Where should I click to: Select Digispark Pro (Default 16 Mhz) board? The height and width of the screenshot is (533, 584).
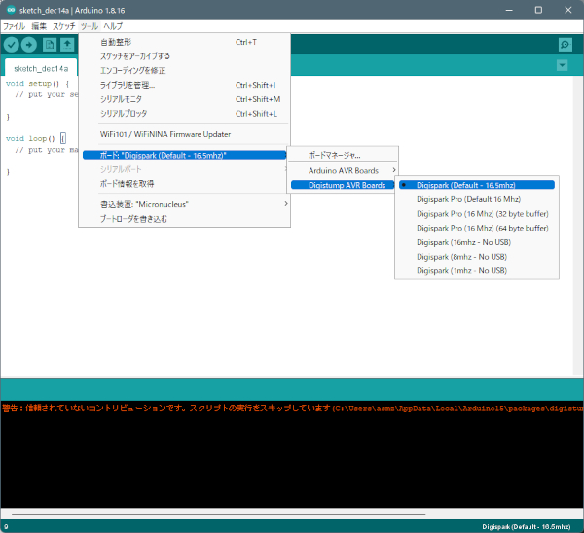click(x=477, y=199)
